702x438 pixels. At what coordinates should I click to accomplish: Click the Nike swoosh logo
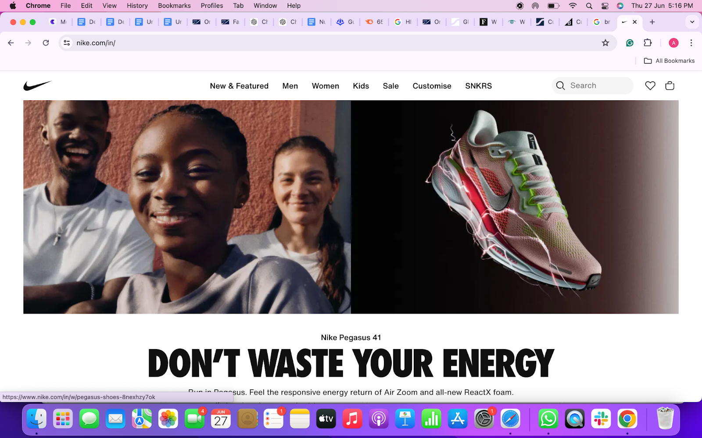pos(37,85)
